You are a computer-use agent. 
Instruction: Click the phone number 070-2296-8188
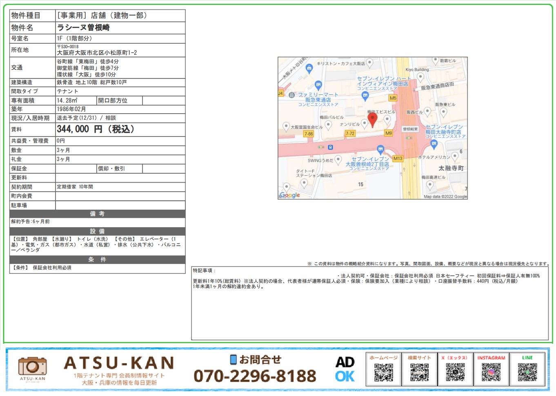tap(255, 376)
